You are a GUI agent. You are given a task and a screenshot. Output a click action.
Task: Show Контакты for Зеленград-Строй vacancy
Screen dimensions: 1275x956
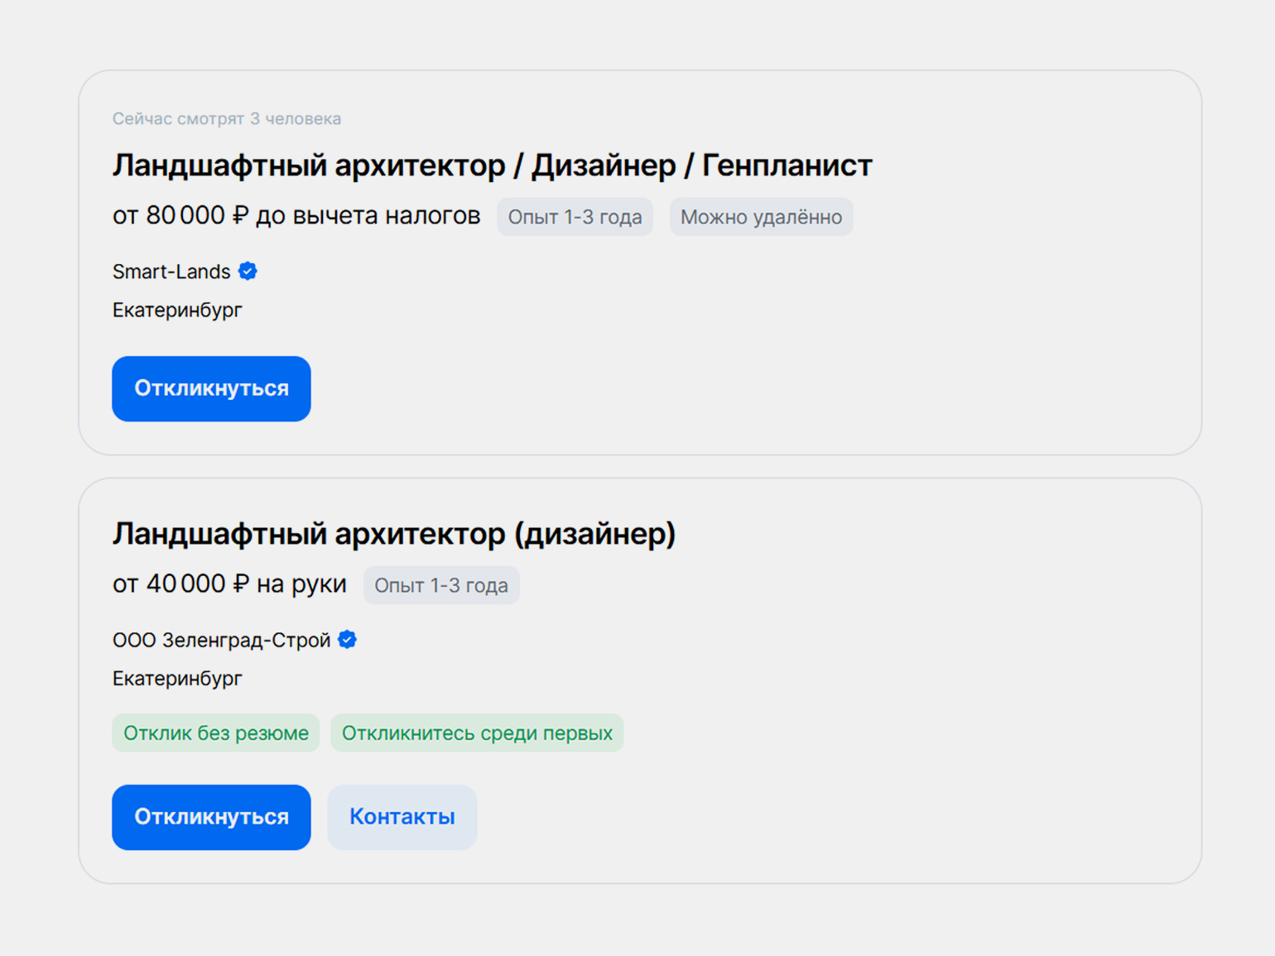pyautogui.click(x=402, y=817)
